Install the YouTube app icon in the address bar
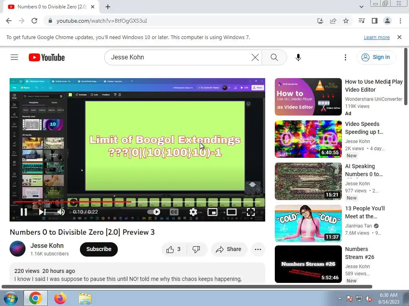This screenshot has height=306, width=409. pos(320,21)
